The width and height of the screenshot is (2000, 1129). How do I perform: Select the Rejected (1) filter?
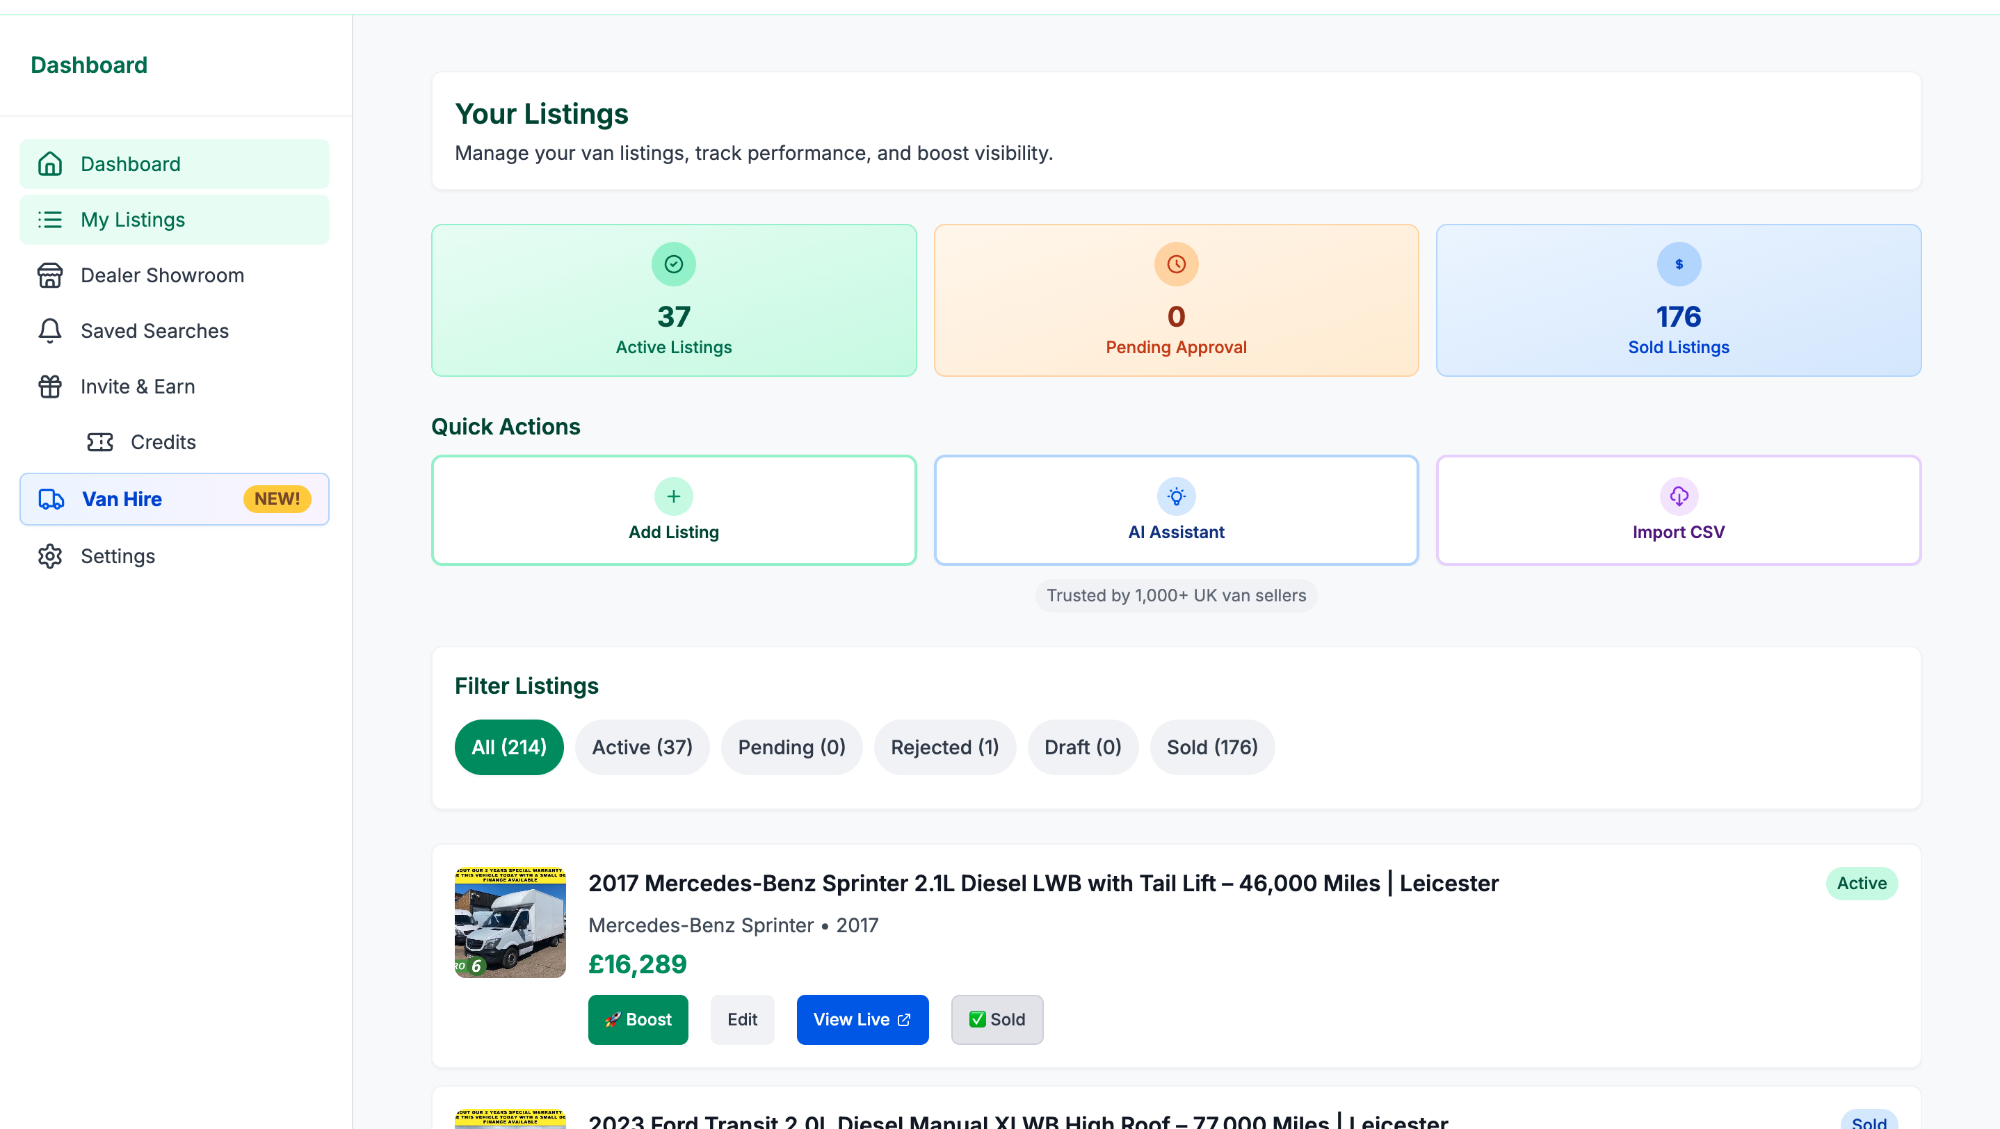pos(944,747)
